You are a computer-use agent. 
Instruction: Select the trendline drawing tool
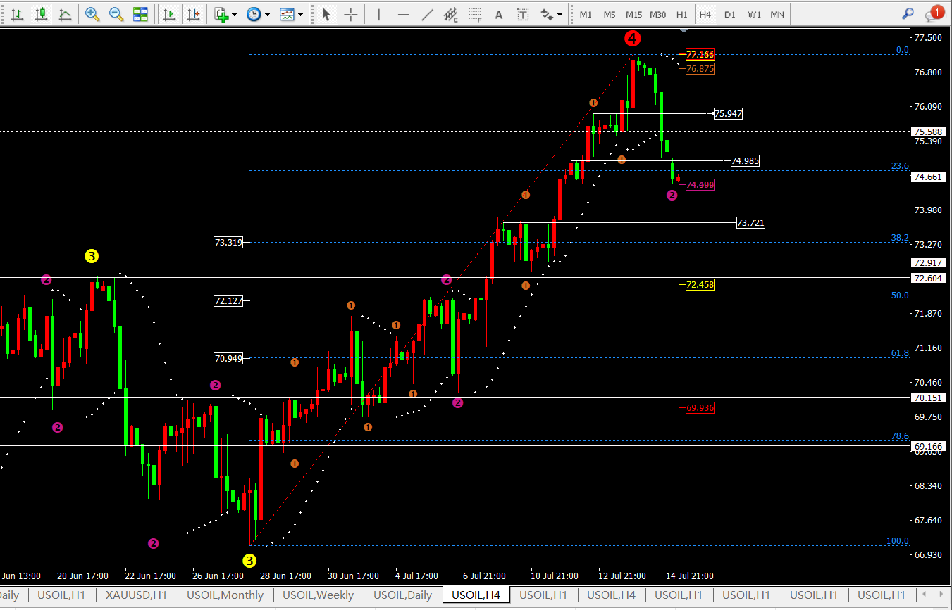click(x=427, y=14)
